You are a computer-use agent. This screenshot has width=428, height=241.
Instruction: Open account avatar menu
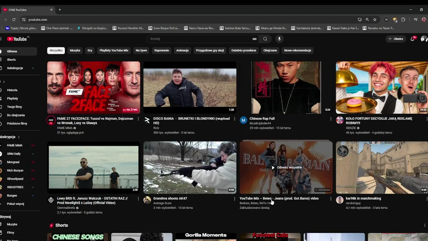424,39
